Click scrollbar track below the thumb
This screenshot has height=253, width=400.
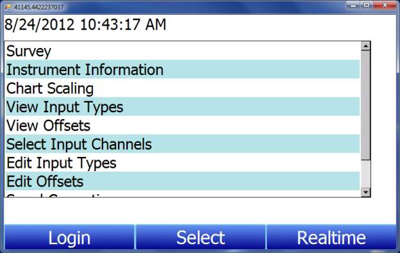click(365, 174)
